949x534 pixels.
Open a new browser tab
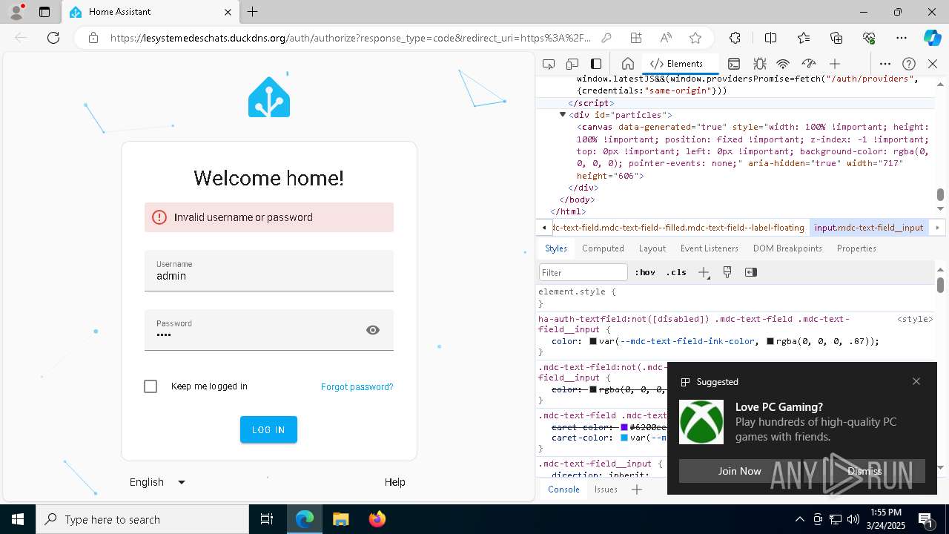[x=253, y=12]
